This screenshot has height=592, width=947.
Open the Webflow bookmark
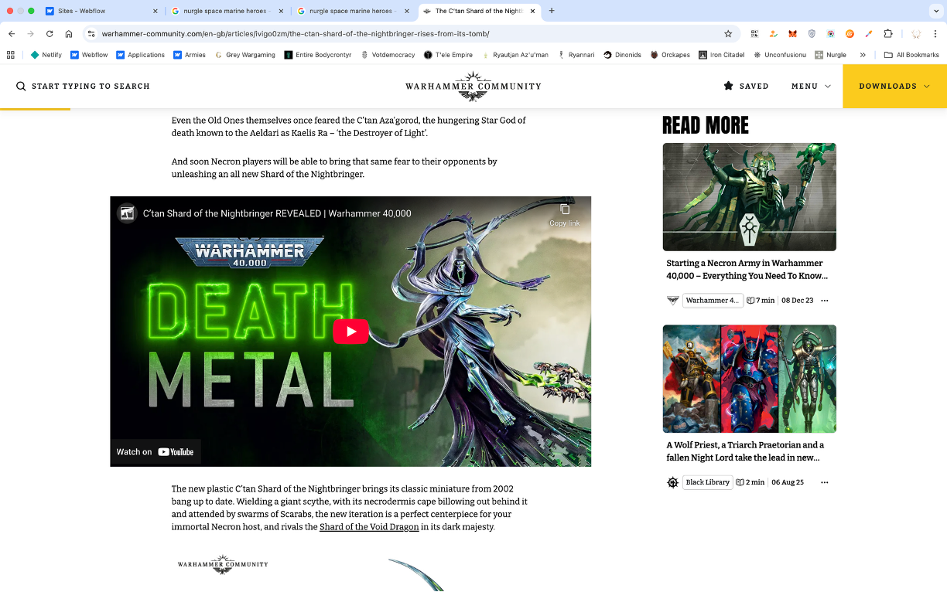tap(89, 55)
